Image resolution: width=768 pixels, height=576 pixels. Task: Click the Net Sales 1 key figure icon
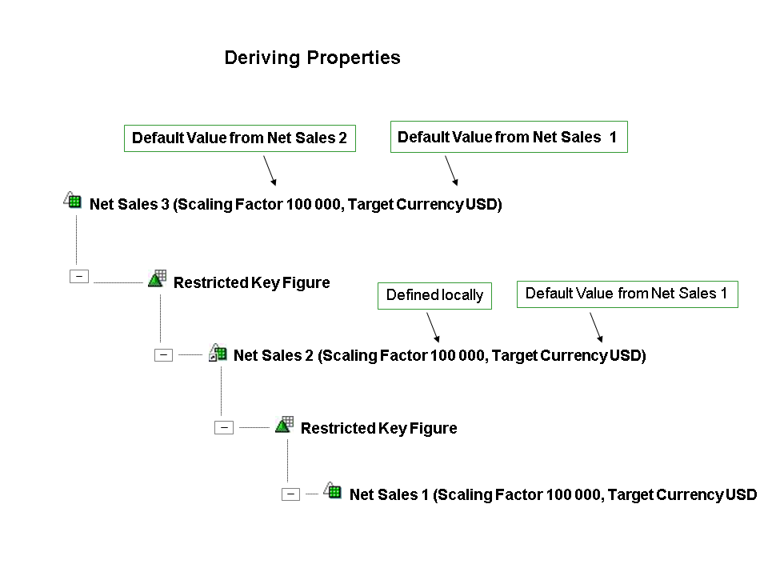(333, 490)
